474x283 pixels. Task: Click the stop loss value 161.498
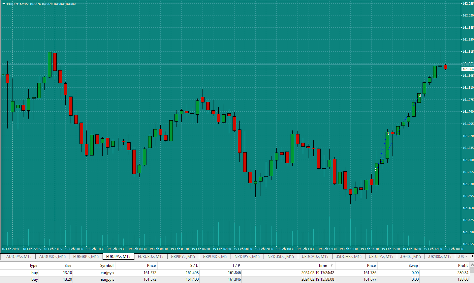coord(192,273)
